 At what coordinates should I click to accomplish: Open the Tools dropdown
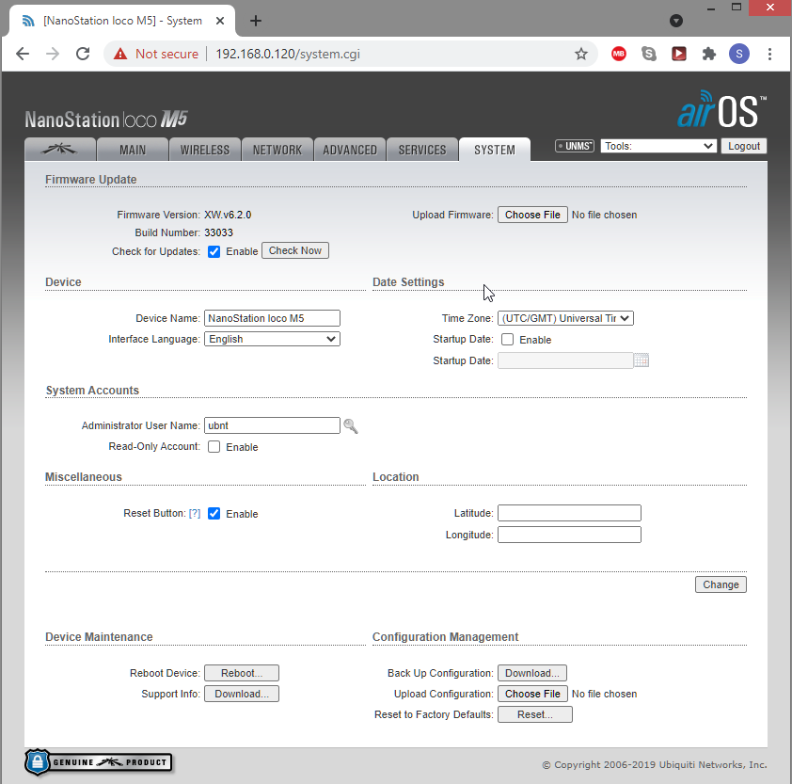[658, 146]
